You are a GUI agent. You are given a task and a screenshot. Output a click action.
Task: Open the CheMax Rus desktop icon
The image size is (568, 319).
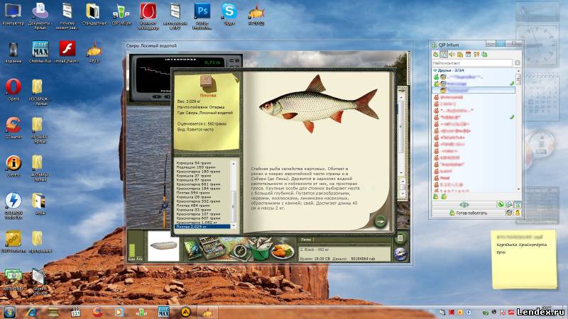click(x=40, y=52)
